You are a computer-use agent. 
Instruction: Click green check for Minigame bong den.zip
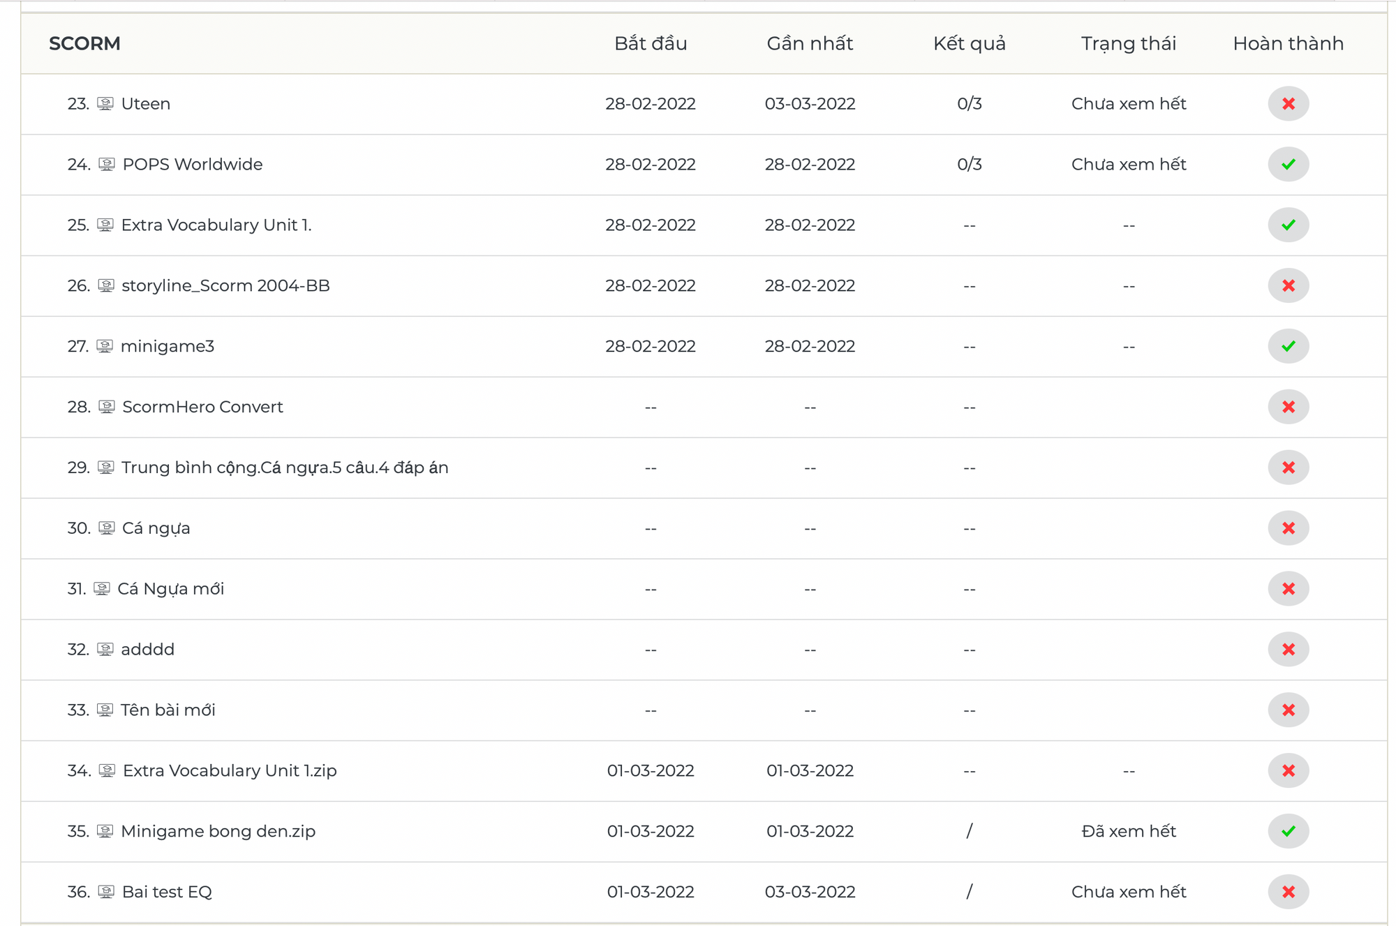pos(1288,832)
